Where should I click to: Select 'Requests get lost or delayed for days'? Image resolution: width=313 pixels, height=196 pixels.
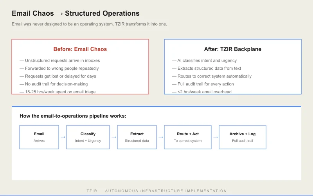point(61,76)
